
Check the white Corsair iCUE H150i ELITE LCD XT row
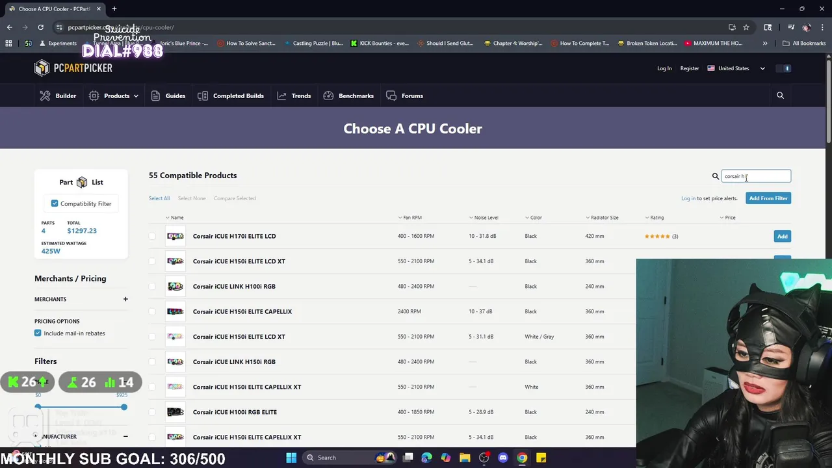click(x=152, y=337)
